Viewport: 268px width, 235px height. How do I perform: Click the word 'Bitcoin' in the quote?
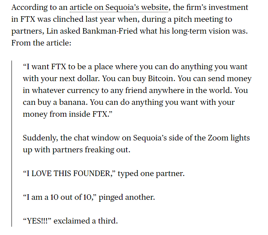[x=161, y=79]
